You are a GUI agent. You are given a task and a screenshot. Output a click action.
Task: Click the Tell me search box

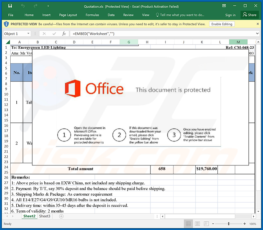pyautogui.click(x=182, y=15)
